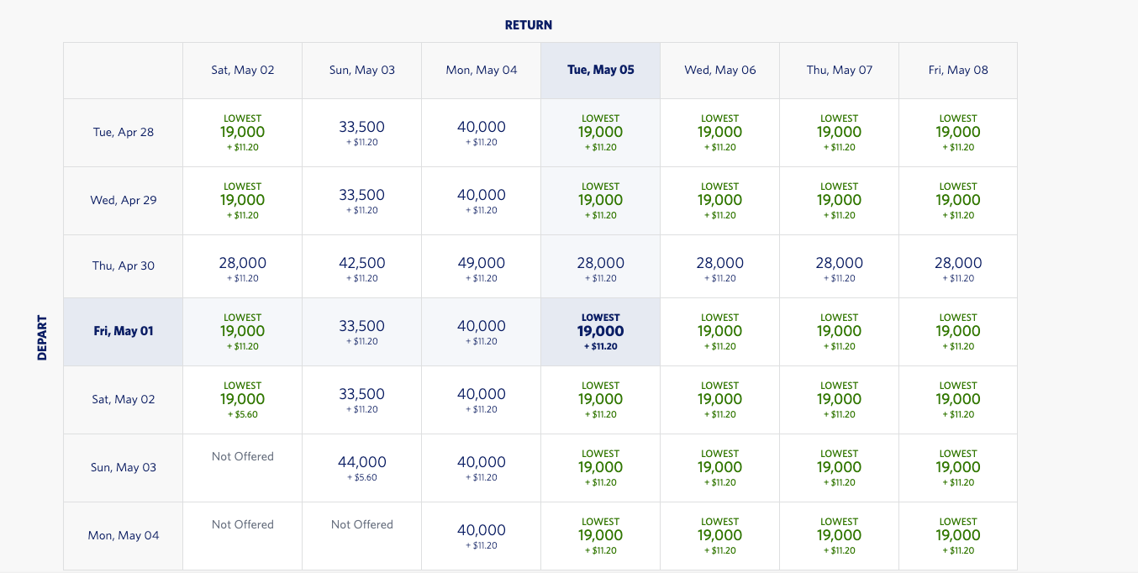Screen dimensions: 1138x573
Task: Click the Fri, May 08 return column header
Action: coord(958,71)
